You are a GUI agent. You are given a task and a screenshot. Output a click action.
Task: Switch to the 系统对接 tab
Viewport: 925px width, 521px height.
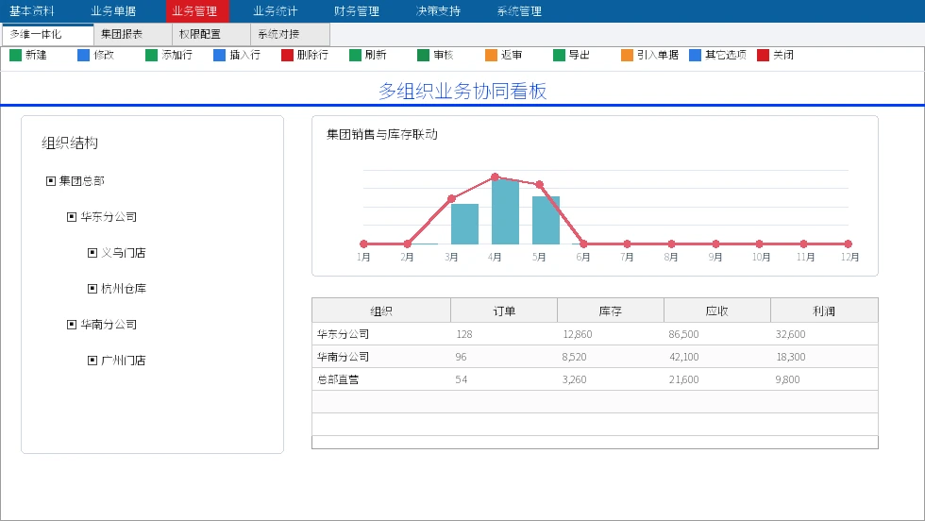pos(290,34)
